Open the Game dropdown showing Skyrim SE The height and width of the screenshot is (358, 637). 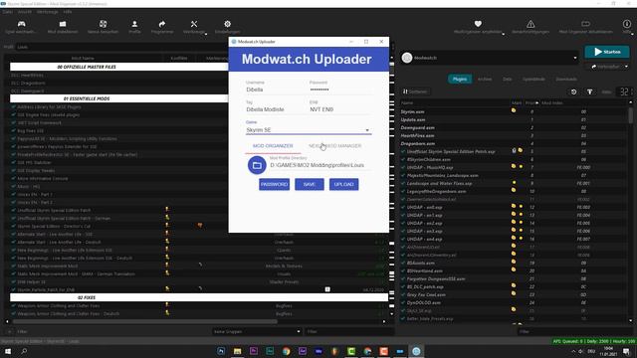pyautogui.click(x=309, y=130)
